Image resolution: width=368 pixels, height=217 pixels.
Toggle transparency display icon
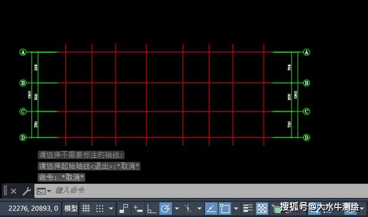pos(262,208)
